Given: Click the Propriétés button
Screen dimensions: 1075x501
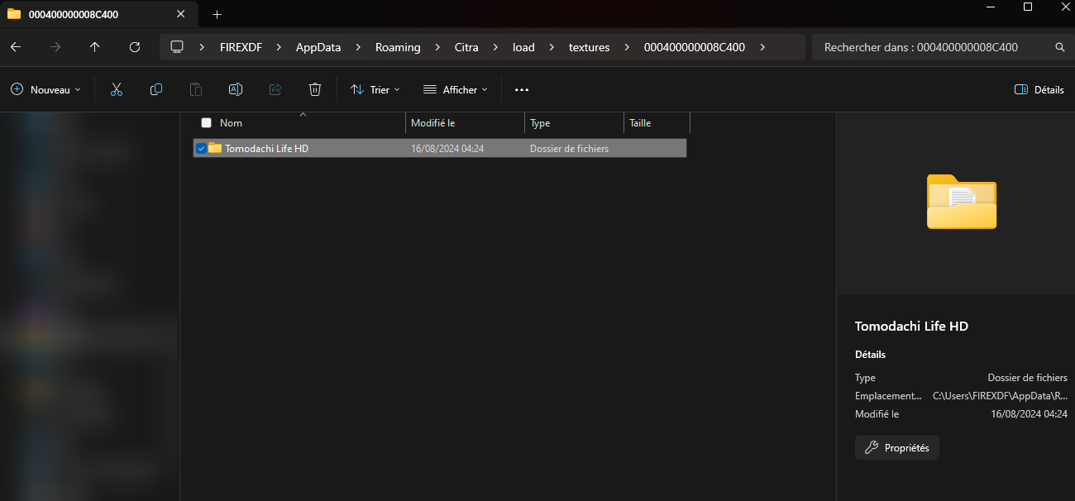Looking at the screenshot, I should (x=897, y=447).
